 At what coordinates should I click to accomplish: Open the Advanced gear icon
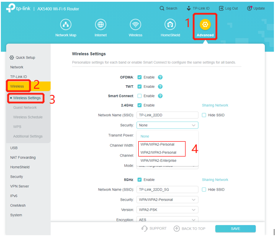205,24
